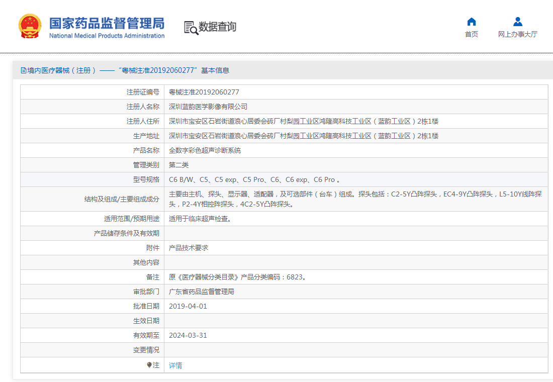Click National Medical Products Administration subtitle
The height and width of the screenshot is (382, 553).
[x=107, y=36]
